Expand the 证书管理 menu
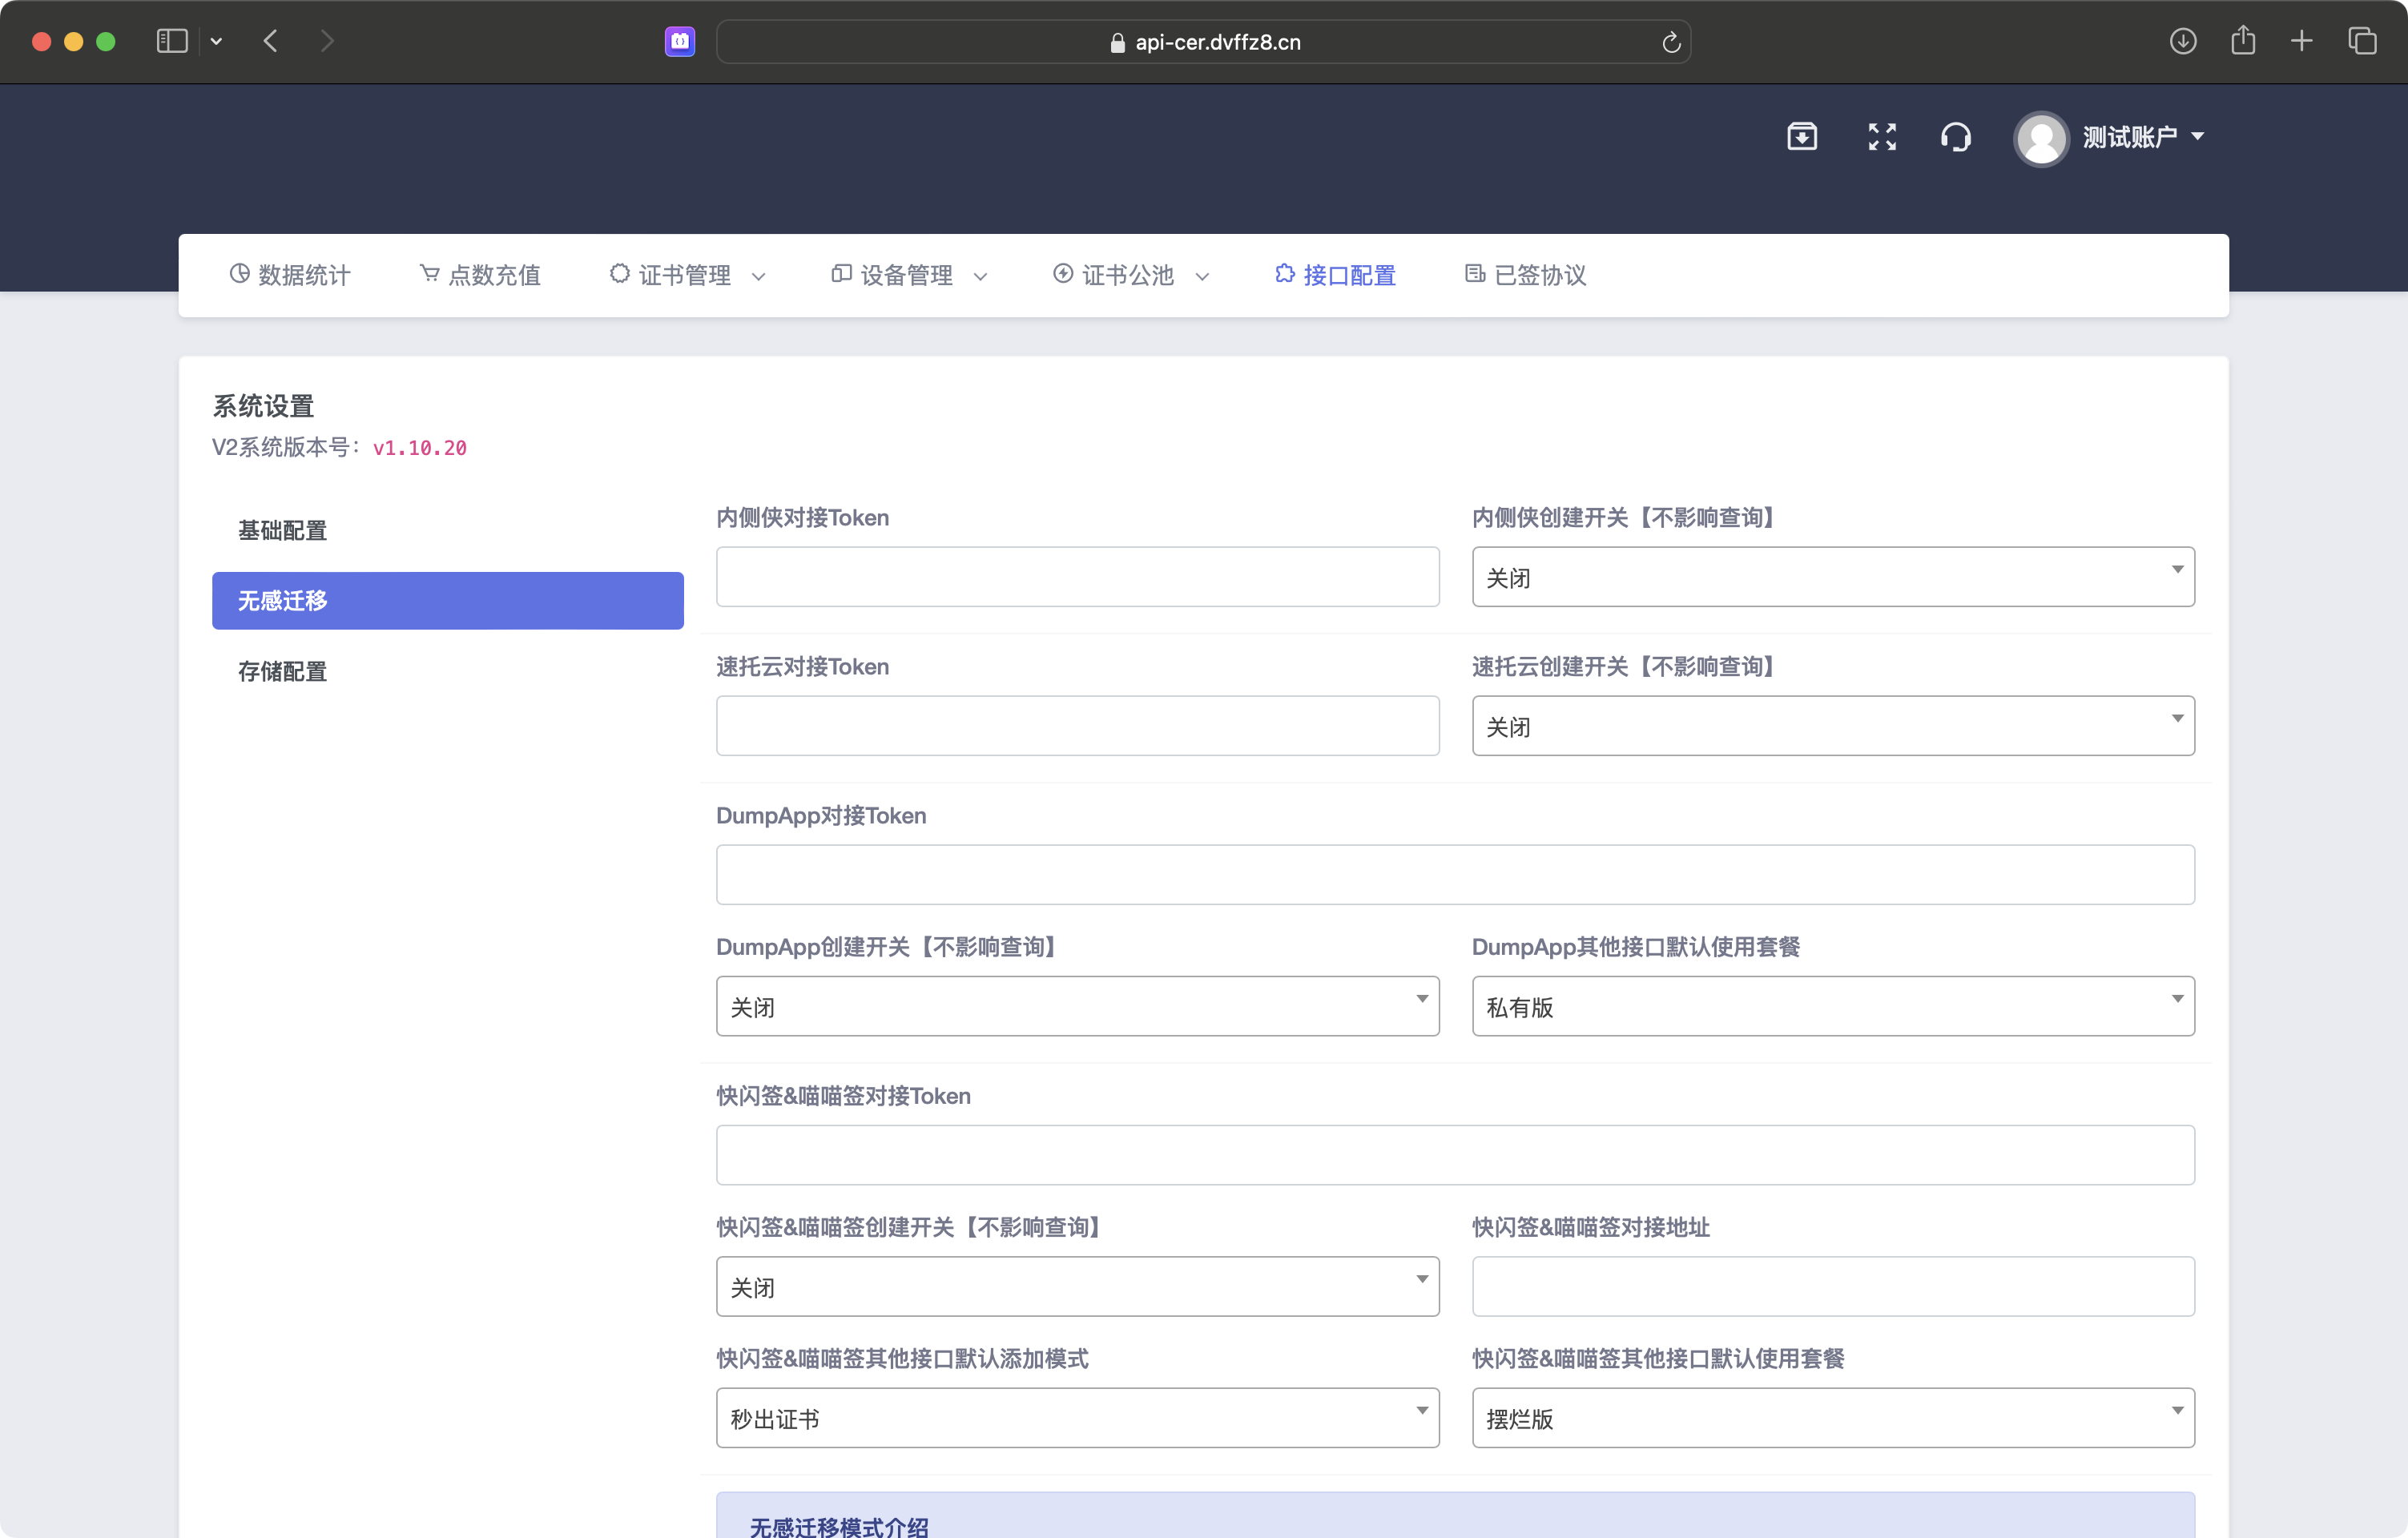This screenshot has height=1538, width=2408. (688, 275)
